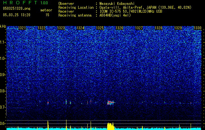Click the observer name Masayuki Kobayashi
Viewport: 205px width, 130px height.
[x=117, y=4]
